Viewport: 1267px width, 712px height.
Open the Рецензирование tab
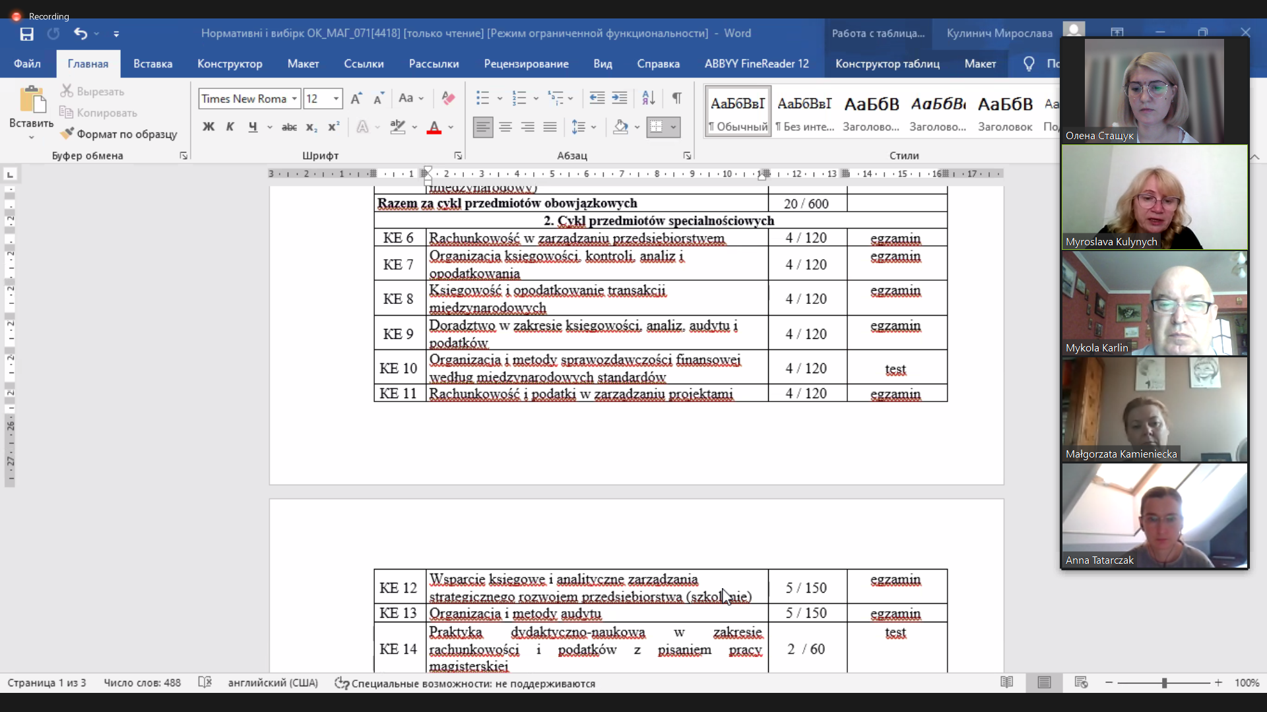pyautogui.click(x=526, y=64)
